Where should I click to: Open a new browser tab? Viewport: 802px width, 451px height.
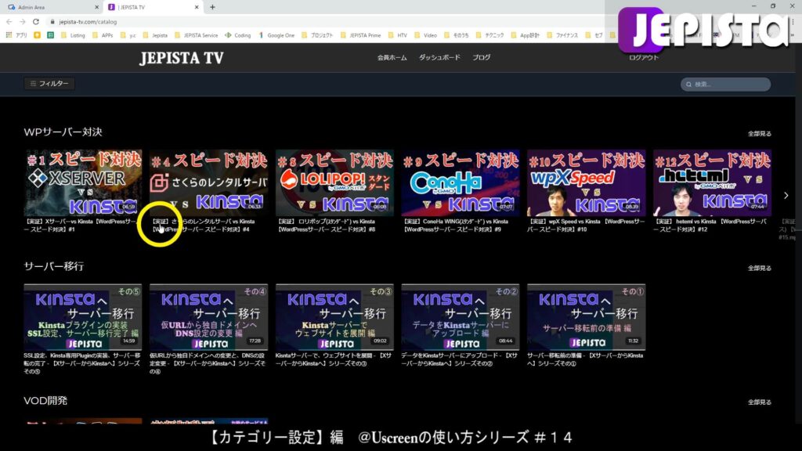coord(212,7)
